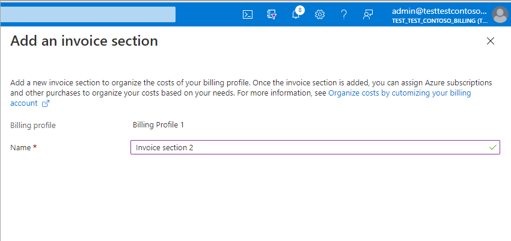Open the Feedback icon in header

tap(368, 14)
